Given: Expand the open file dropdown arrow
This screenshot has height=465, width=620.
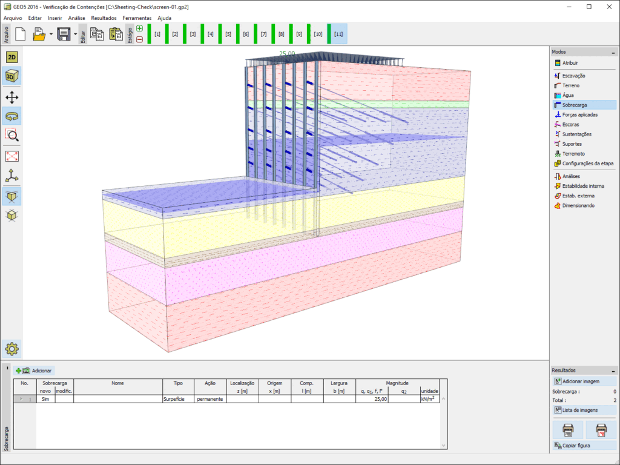Looking at the screenshot, I should [x=51, y=34].
